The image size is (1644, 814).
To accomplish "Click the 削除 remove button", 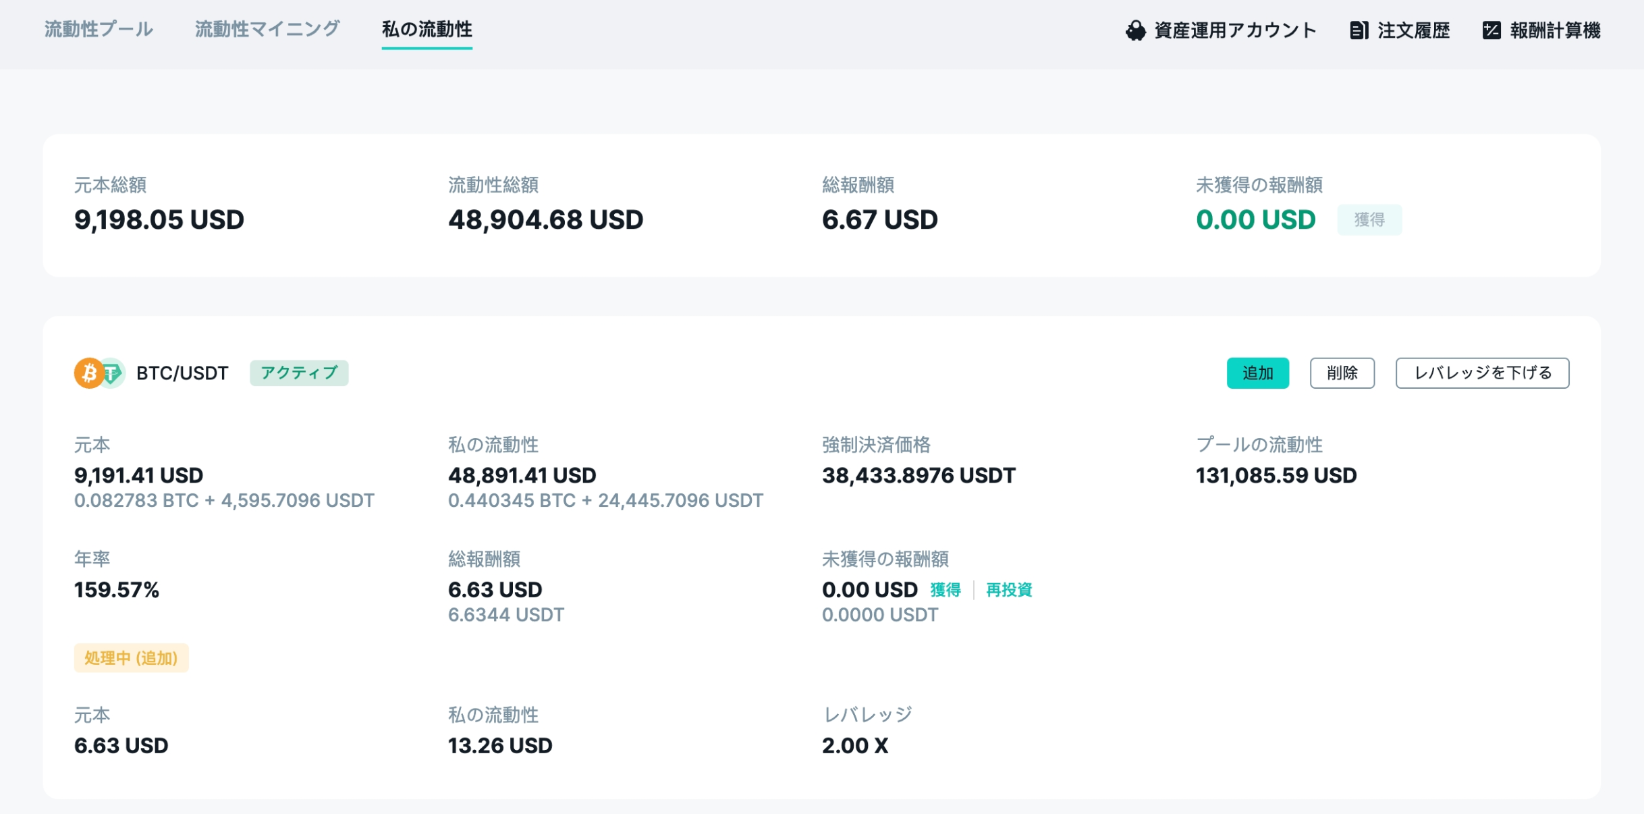I will (1342, 373).
